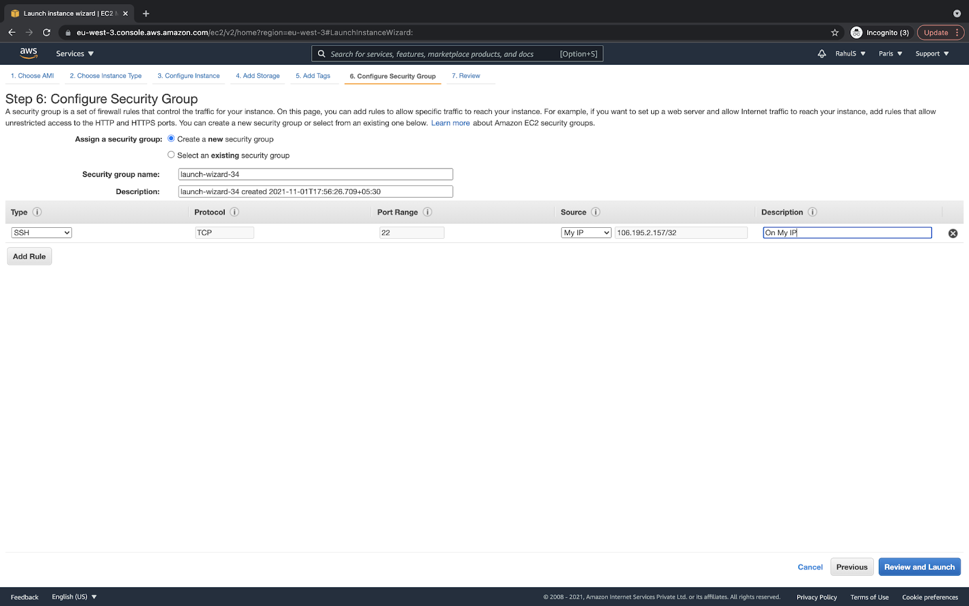The image size is (969, 606).
Task: Click the source IP 106.195.2.157/32 field
Action: (x=681, y=233)
